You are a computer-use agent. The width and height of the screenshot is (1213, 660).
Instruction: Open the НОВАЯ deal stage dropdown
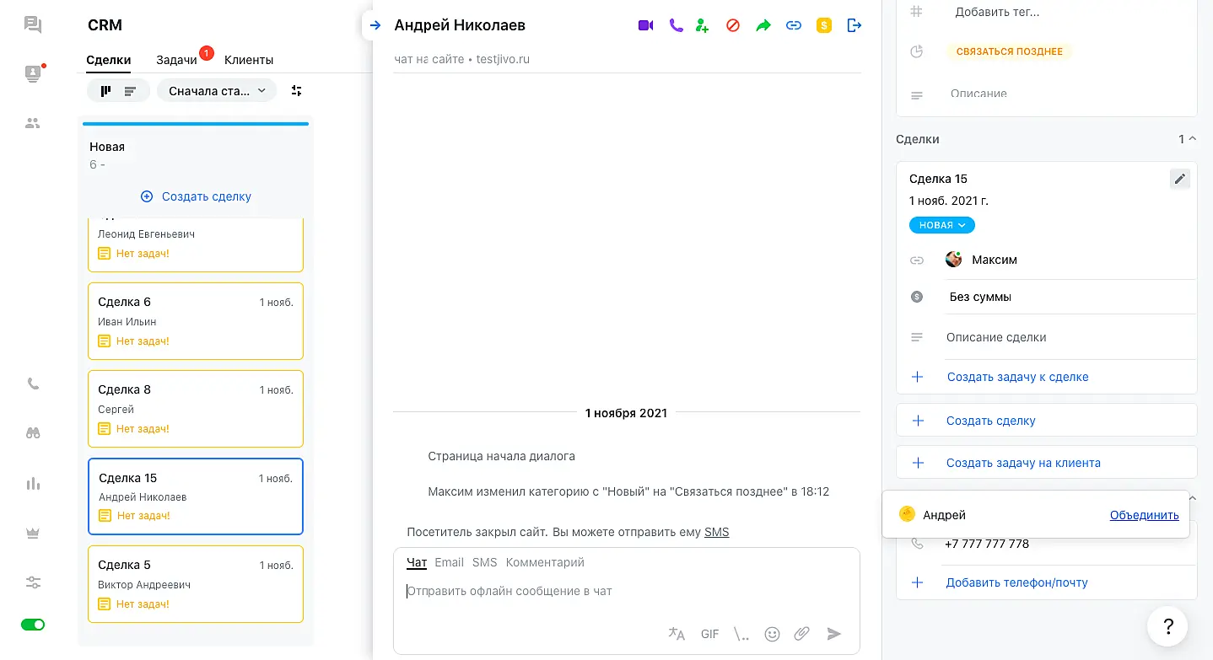pyautogui.click(x=942, y=225)
